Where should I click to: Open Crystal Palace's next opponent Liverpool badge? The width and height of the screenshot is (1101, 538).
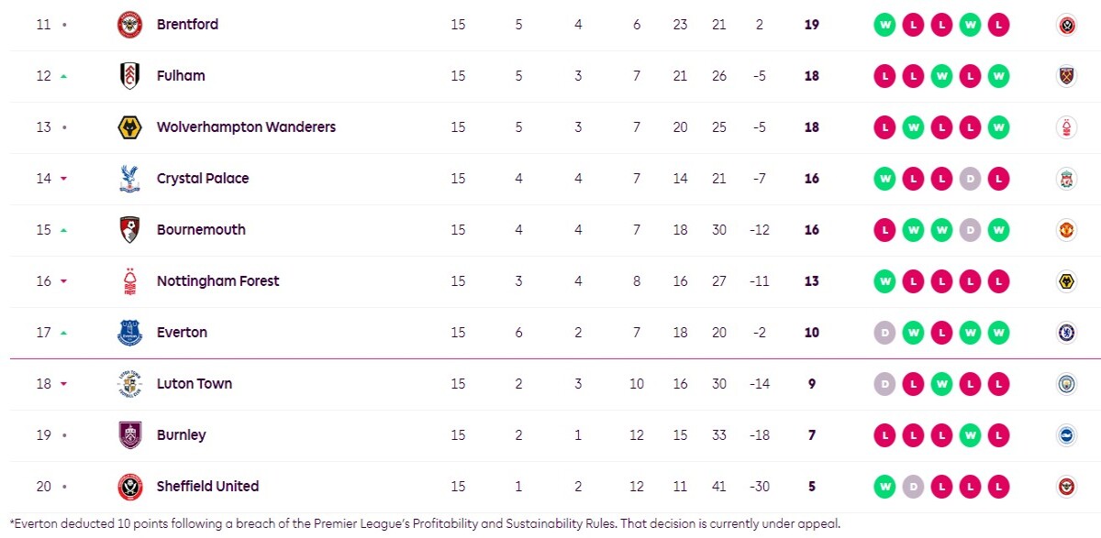(1065, 179)
